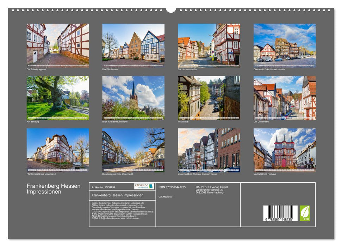
Task: Click the caption 'Blick zur Liebfrauenkirche'
Action: (115, 122)
